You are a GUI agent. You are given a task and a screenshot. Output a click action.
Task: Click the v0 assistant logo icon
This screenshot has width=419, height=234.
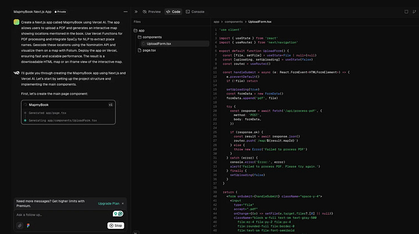16,73
